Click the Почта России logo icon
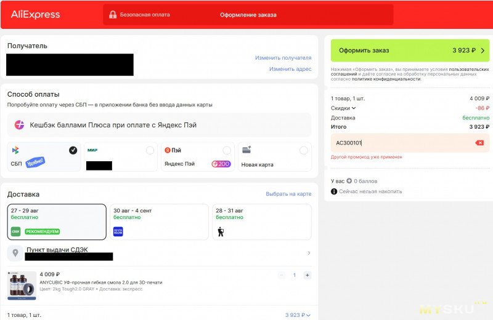This screenshot has width=493, height=320. point(118,231)
